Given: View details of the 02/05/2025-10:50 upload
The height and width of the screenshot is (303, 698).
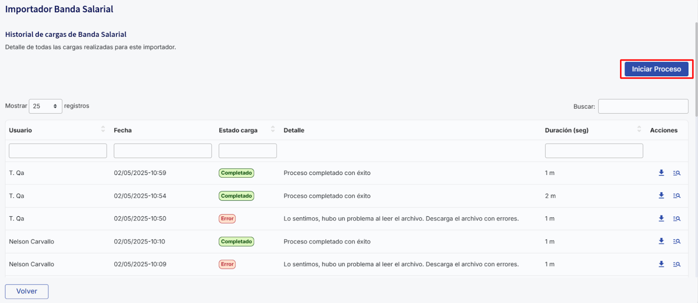Looking at the screenshot, I should (x=677, y=219).
